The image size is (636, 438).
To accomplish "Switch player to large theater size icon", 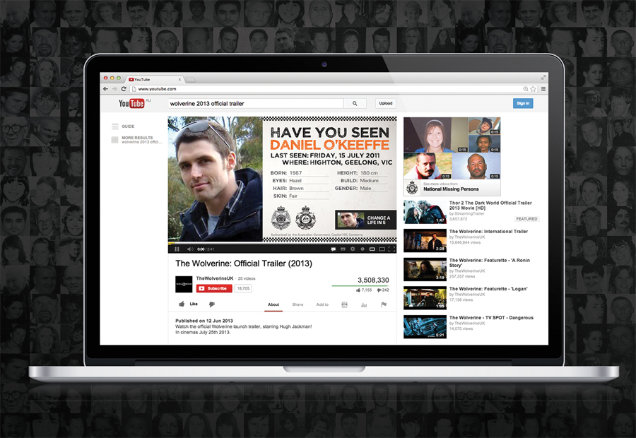I will click(x=382, y=249).
